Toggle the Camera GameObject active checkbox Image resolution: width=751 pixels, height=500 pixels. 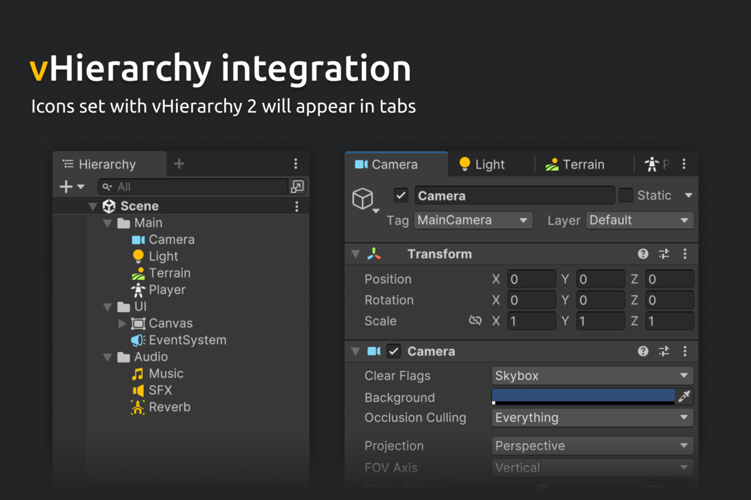(401, 195)
